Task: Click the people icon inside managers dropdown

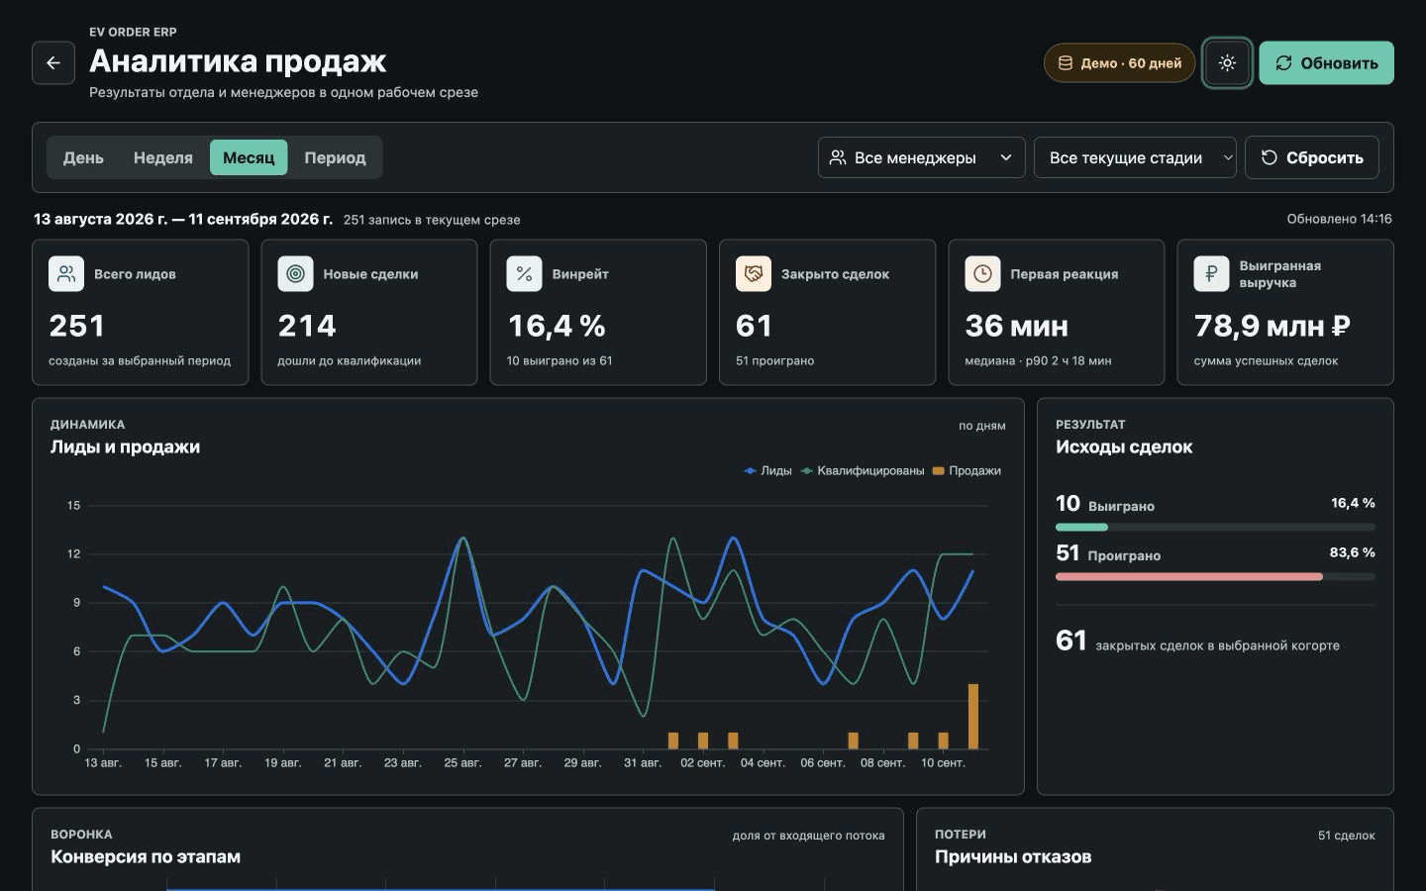Action: (838, 157)
